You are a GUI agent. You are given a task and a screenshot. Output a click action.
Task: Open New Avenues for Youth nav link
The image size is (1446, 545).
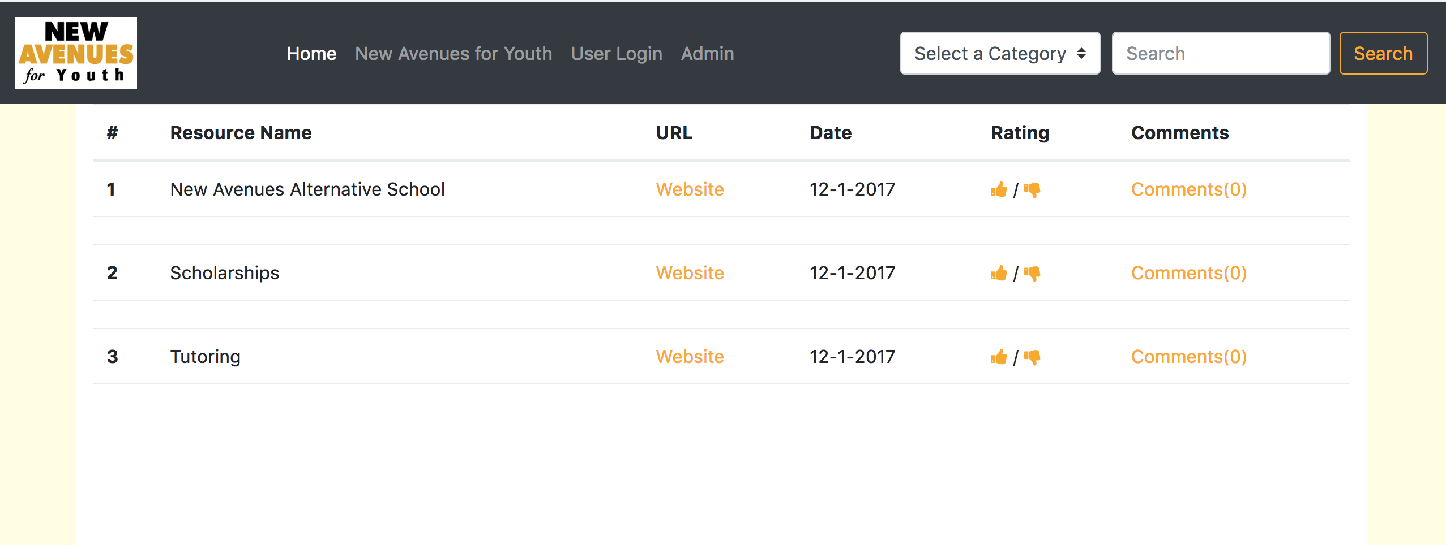(x=454, y=54)
